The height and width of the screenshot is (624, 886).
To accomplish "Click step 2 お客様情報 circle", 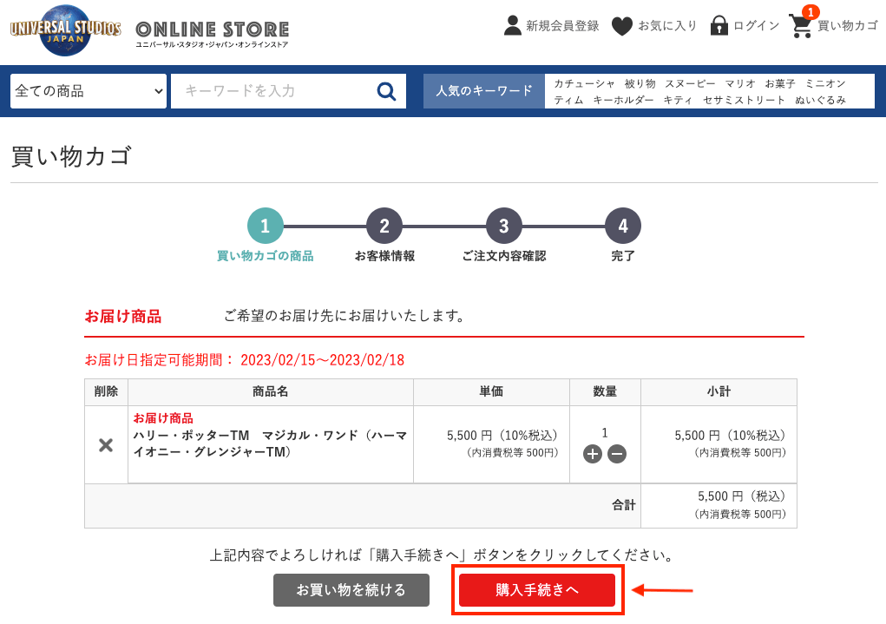I will 384,226.
